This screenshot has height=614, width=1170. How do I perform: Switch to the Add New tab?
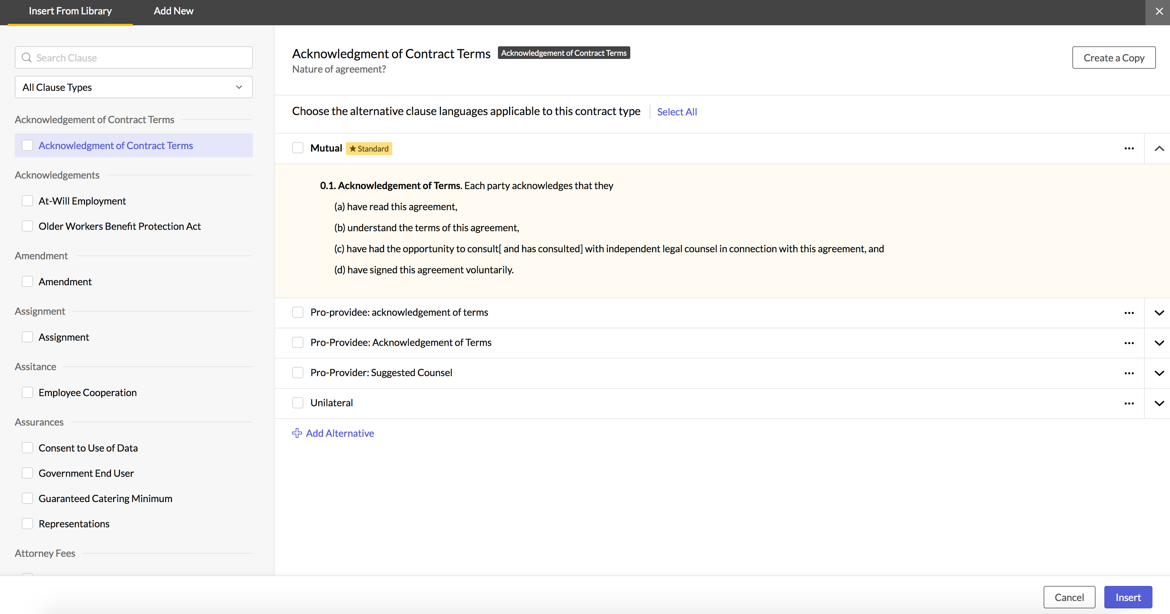173,11
